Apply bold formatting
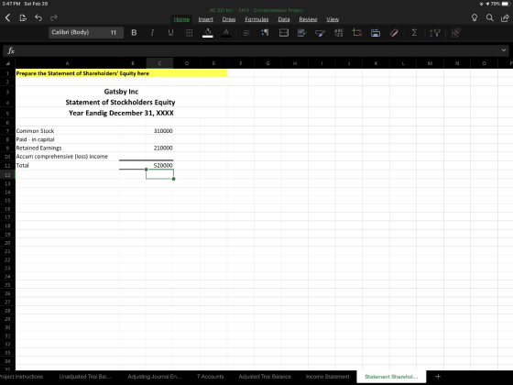 tap(134, 32)
